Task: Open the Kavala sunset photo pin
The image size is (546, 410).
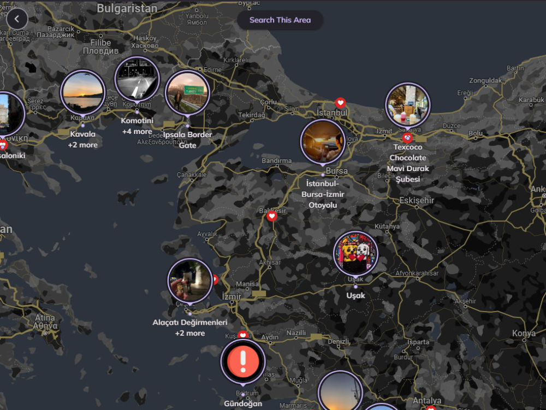Action: [x=83, y=93]
